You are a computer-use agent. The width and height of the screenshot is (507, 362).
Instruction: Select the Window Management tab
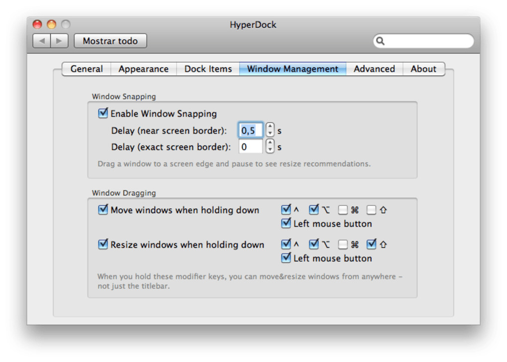coord(293,69)
